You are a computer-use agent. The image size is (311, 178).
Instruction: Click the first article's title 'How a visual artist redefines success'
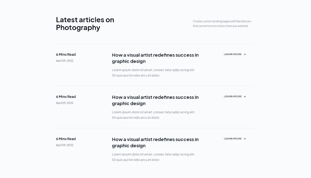155,58
